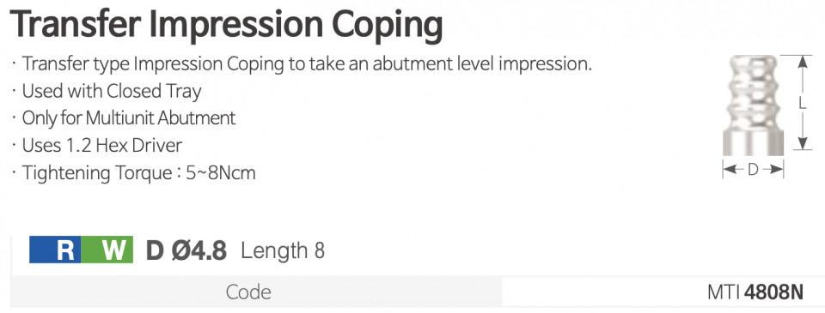This screenshot has width=825, height=313.
Task: Click the D diameter dimension label
Action: coord(753,170)
